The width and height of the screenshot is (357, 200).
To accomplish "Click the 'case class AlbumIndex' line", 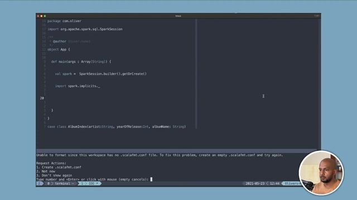I will click(117, 127).
